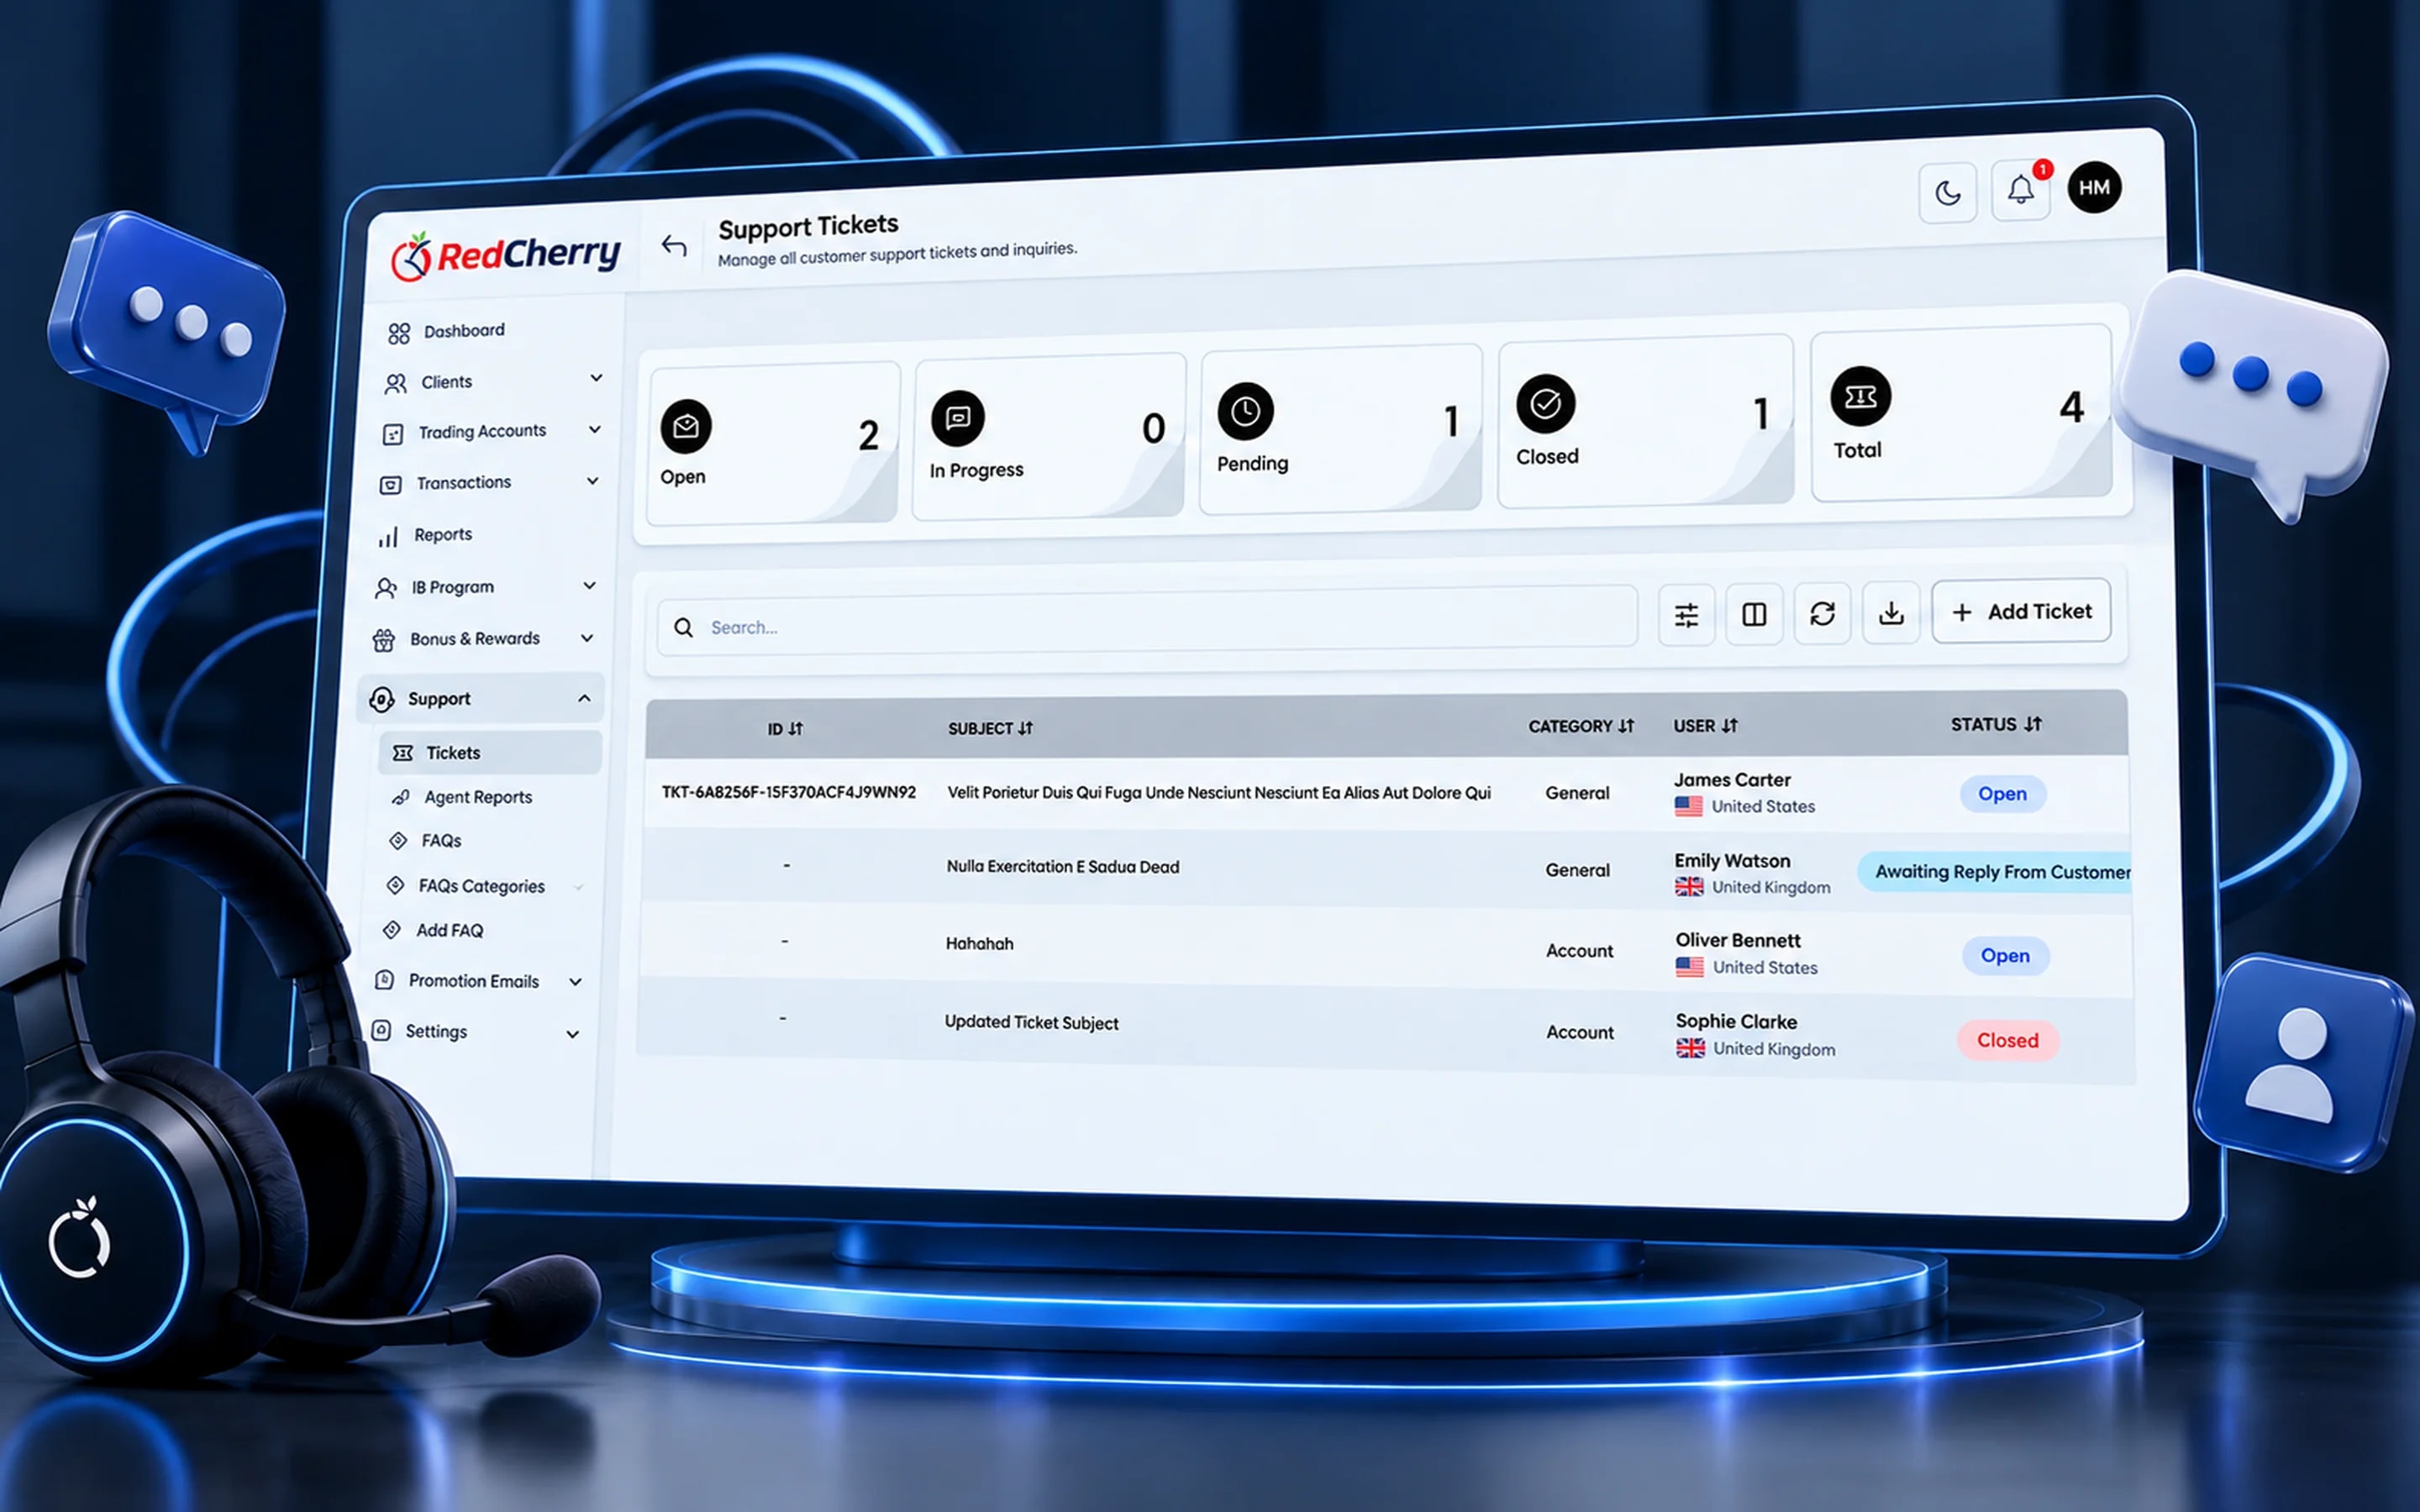
Task: Expand Trading Accounts chevron
Action: tap(594, 429)
